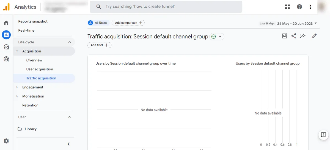Click the Library folder icon
The image size is (330, 150).
[x=20, y=129]
